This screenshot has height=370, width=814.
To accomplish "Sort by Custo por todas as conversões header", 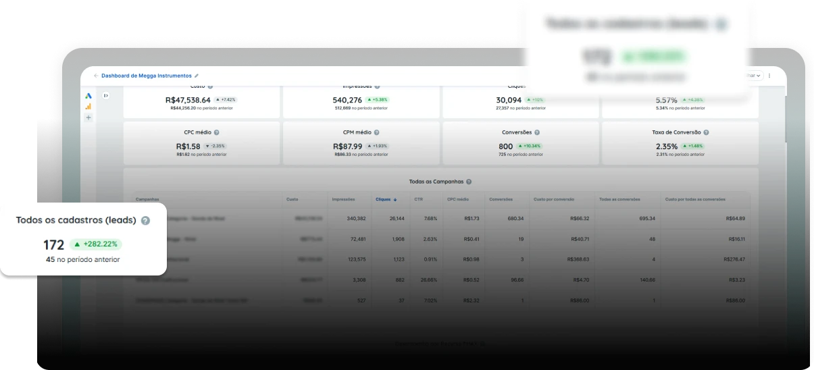I will (x=695, y=199).
